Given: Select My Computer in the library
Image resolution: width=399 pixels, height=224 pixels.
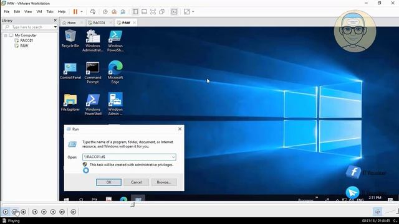Looking at the screenshot, I should (x=26, y=35).
